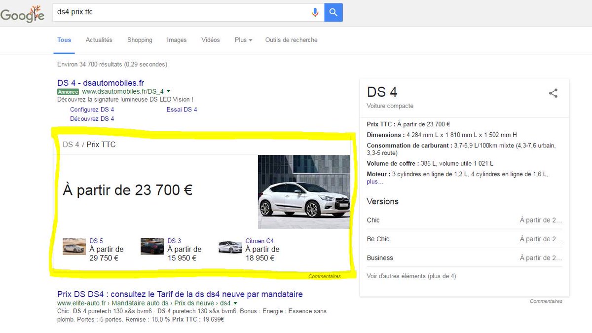Image resolution: width=592 pixels, height=333 pixels.
Task: Click the DS 4 knowledge panel title
Action: [x=382, y=92]
